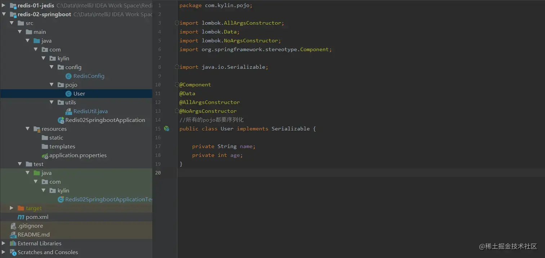Viewport: 545px width, 258px height.
Task: Click the redis-01-jedis module folder icon
Action: tap(13, 5)
